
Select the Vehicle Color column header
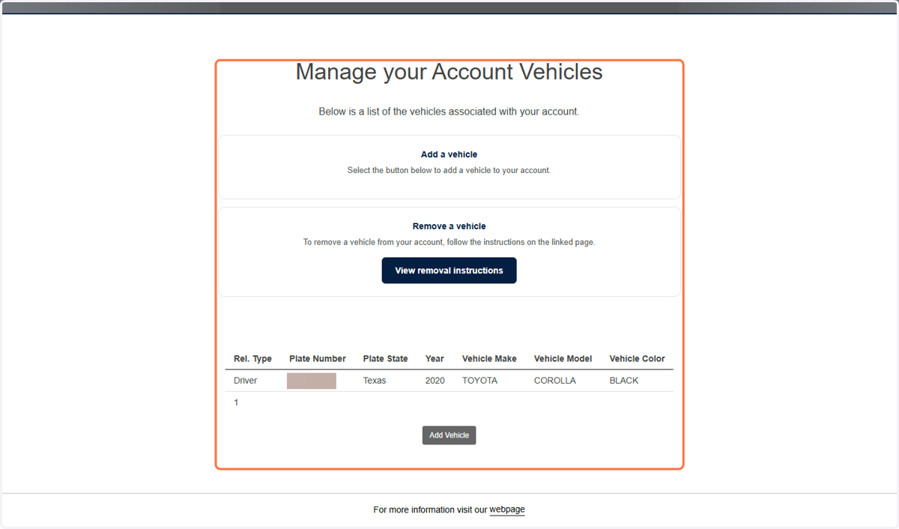click(637, 359)
